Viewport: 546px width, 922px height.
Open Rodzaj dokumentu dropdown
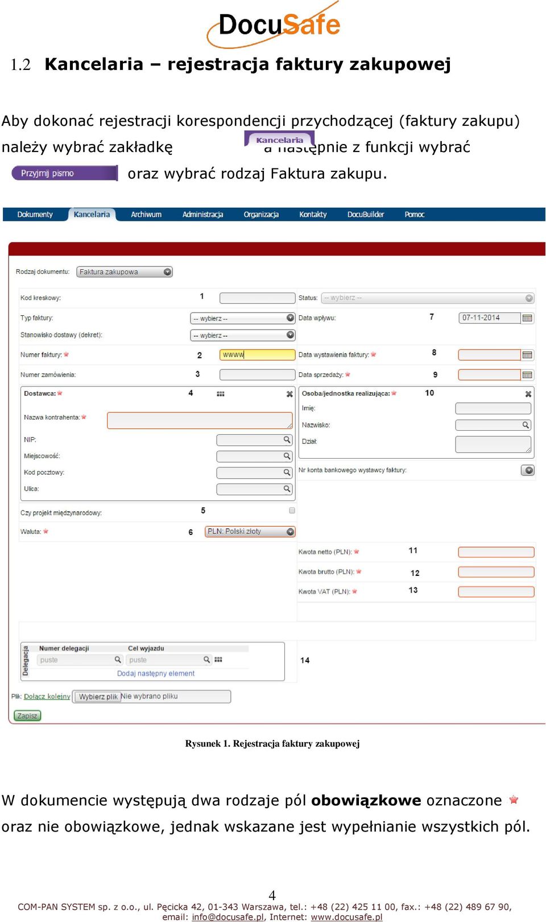point(125,272)
